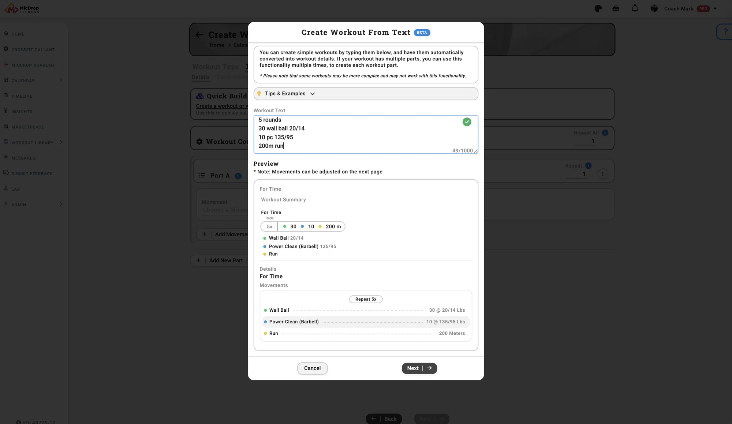Select the Wall Ball movement row
The height and width of the screenshot is (424, 732).
[366, 310]
